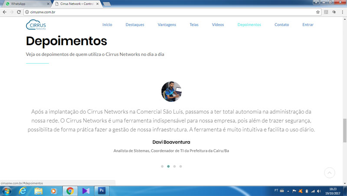The height and width of the screenshot is (196, 347).
Task: Go to the Início nav link
Action: [107, 25]
